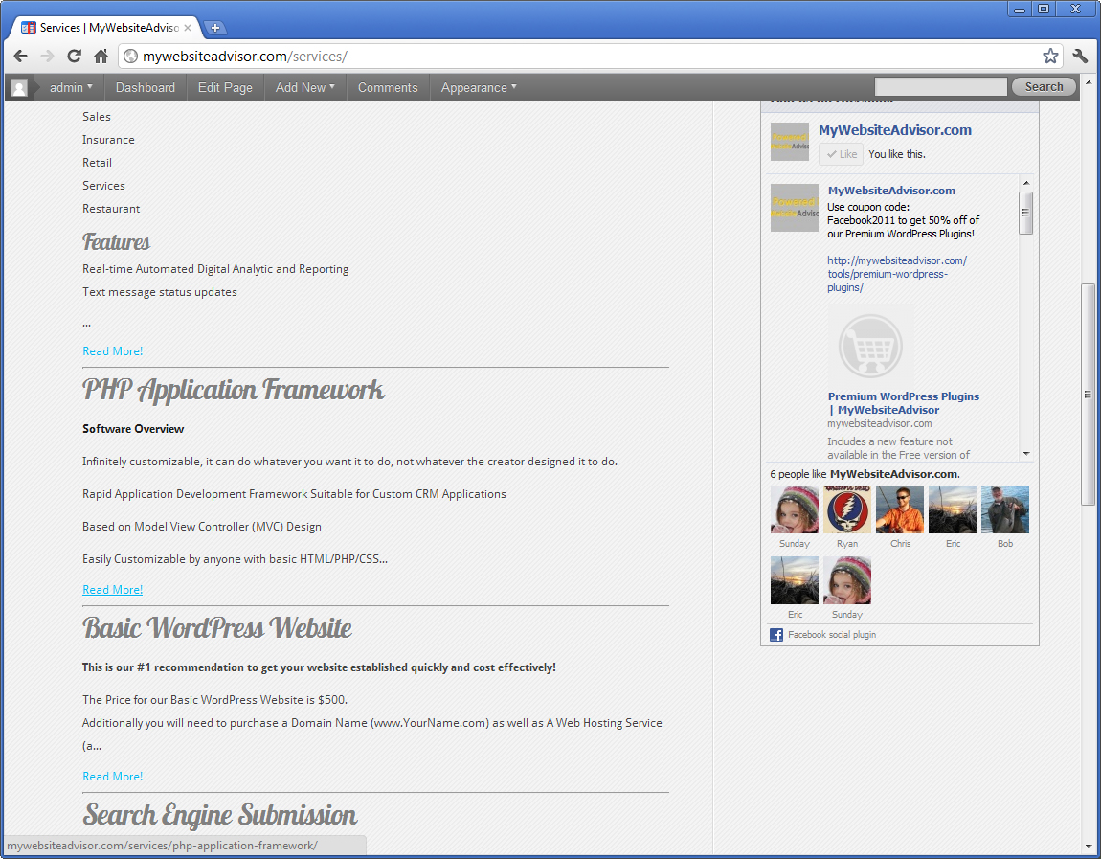Click the browser forward arrow
1101x859 pixels.
(x=47, y=57)
